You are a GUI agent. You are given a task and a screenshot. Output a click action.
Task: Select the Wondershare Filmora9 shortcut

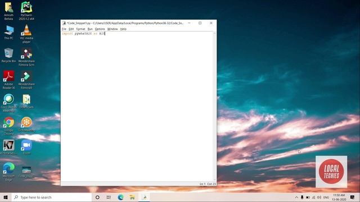click(26, 80)
